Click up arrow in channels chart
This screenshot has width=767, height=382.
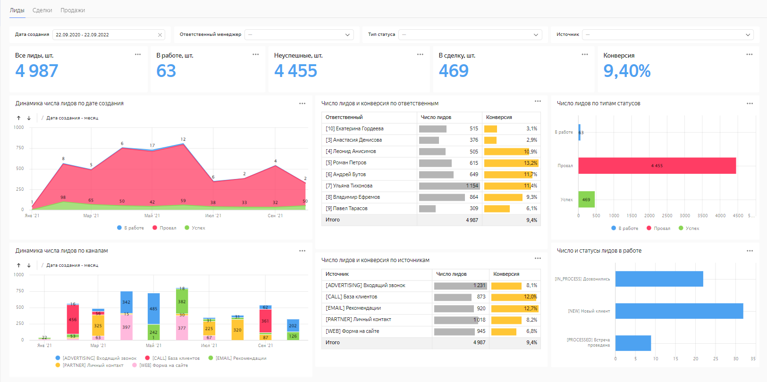click(19, 265)
